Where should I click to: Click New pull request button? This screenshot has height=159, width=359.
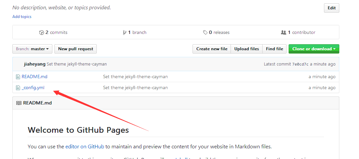coord(75,49)
